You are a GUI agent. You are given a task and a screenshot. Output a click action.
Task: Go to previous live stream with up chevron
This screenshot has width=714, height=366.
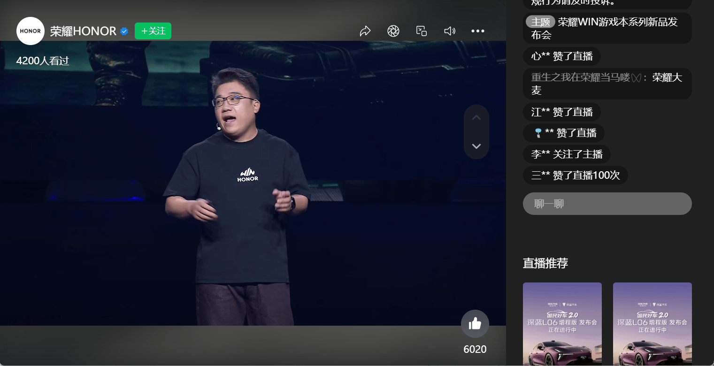pos(476,118)
